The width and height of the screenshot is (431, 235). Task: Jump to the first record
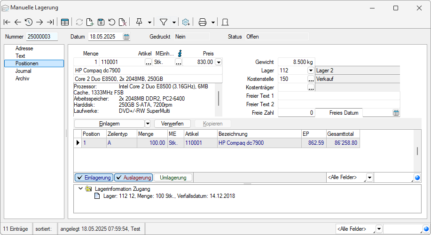(x=7, y=22)
